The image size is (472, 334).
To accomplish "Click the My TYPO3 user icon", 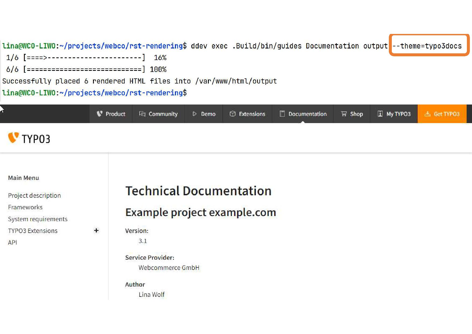I will pos(380,114).
